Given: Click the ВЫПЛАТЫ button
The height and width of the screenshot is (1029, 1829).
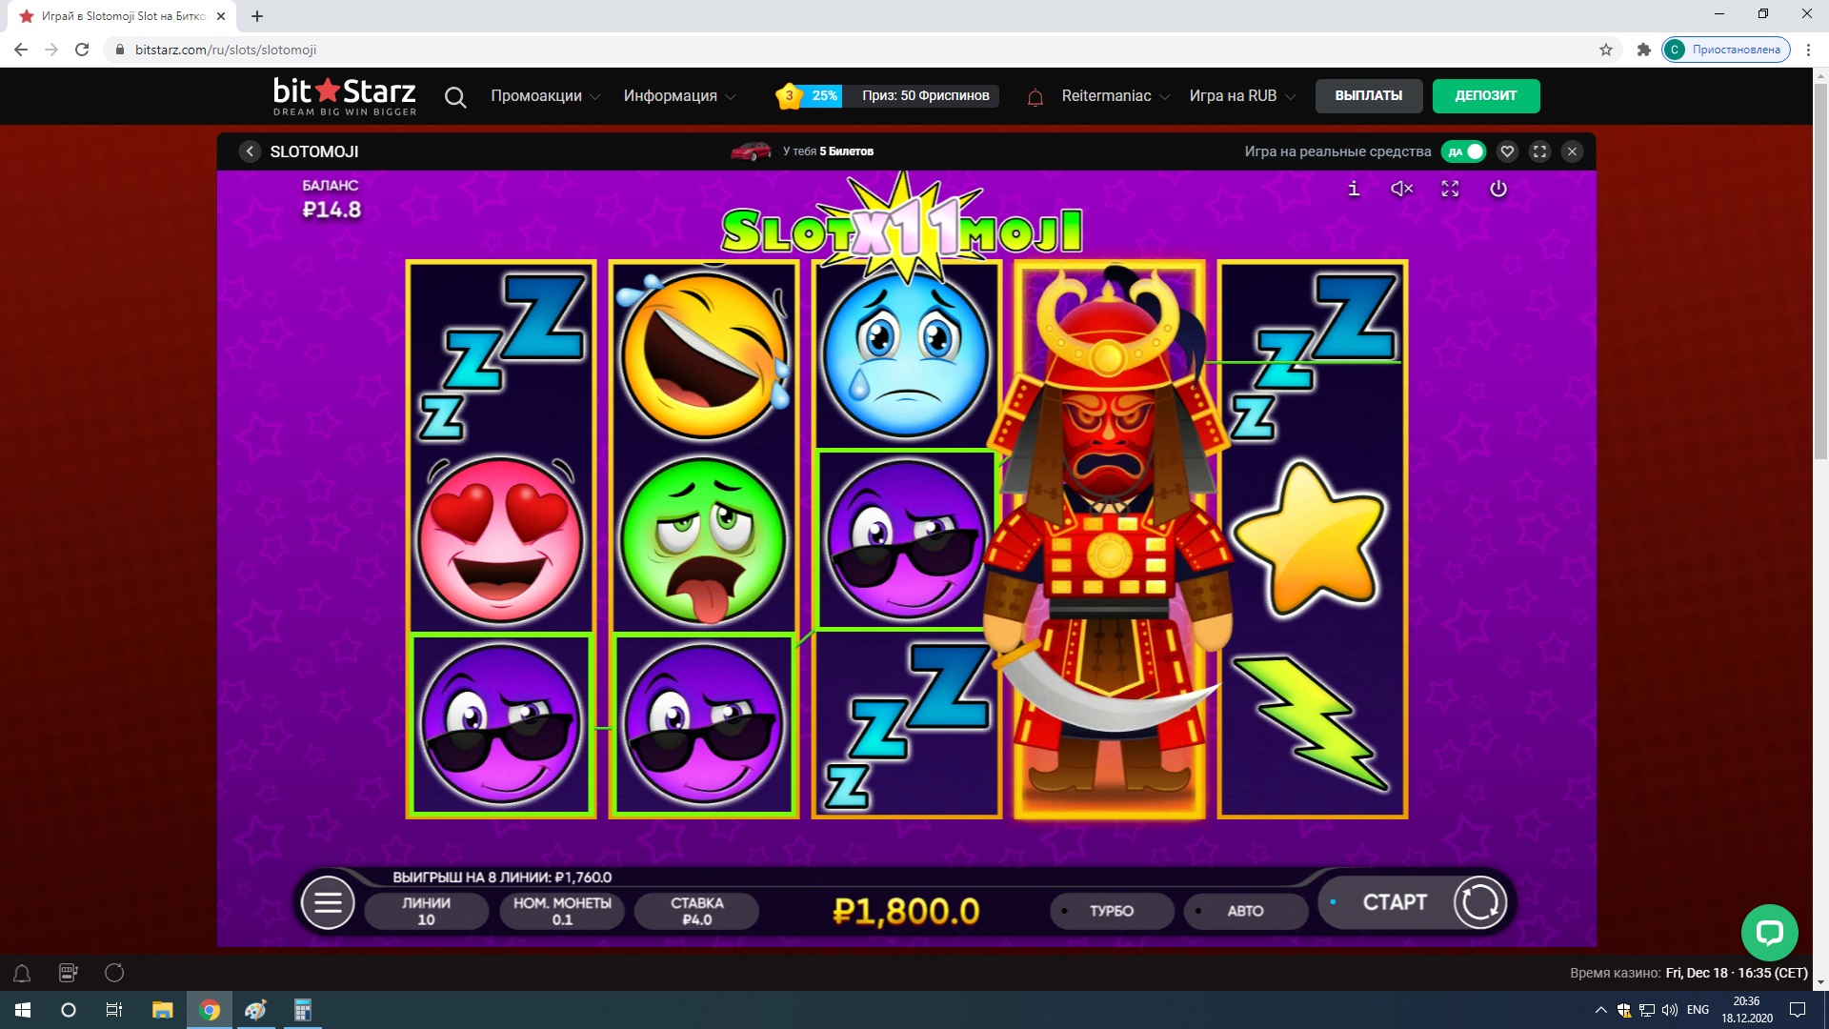Looking at the screenshot, I should pyautogui.click(x=1368, y=96).
